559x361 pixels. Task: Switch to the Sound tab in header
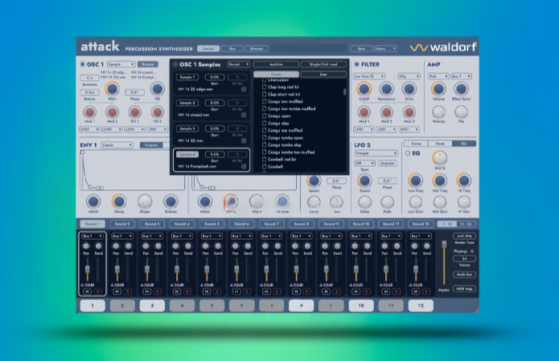208,48
